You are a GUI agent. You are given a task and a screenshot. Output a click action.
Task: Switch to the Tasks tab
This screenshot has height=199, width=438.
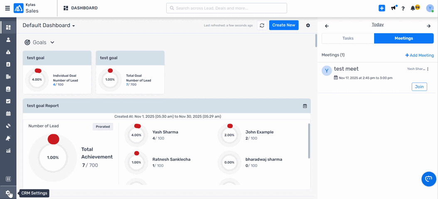(348, 38)
